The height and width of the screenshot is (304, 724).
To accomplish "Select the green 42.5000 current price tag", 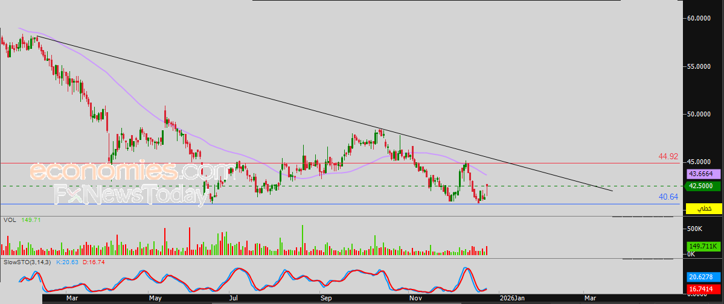I will (x=702, y=186).
